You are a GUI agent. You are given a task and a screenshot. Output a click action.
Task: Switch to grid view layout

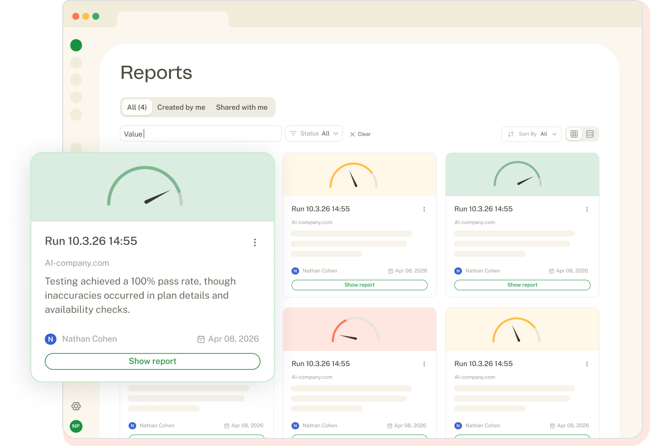574,134
